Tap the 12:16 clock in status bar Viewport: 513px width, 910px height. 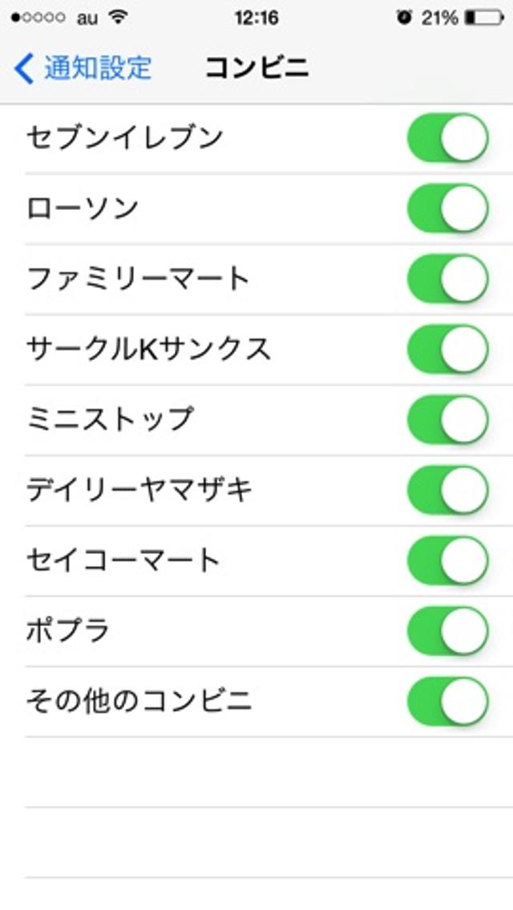click(x=256, y=18)
